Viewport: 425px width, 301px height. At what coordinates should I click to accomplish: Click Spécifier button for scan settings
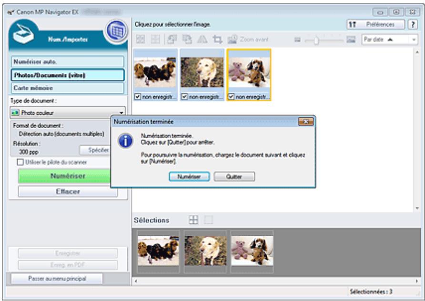click(95, 150)
